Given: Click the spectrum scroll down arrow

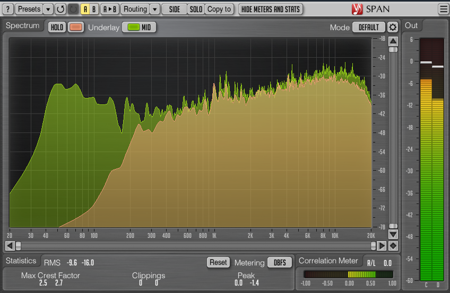Looking at the screenshot, I should 393,234.
